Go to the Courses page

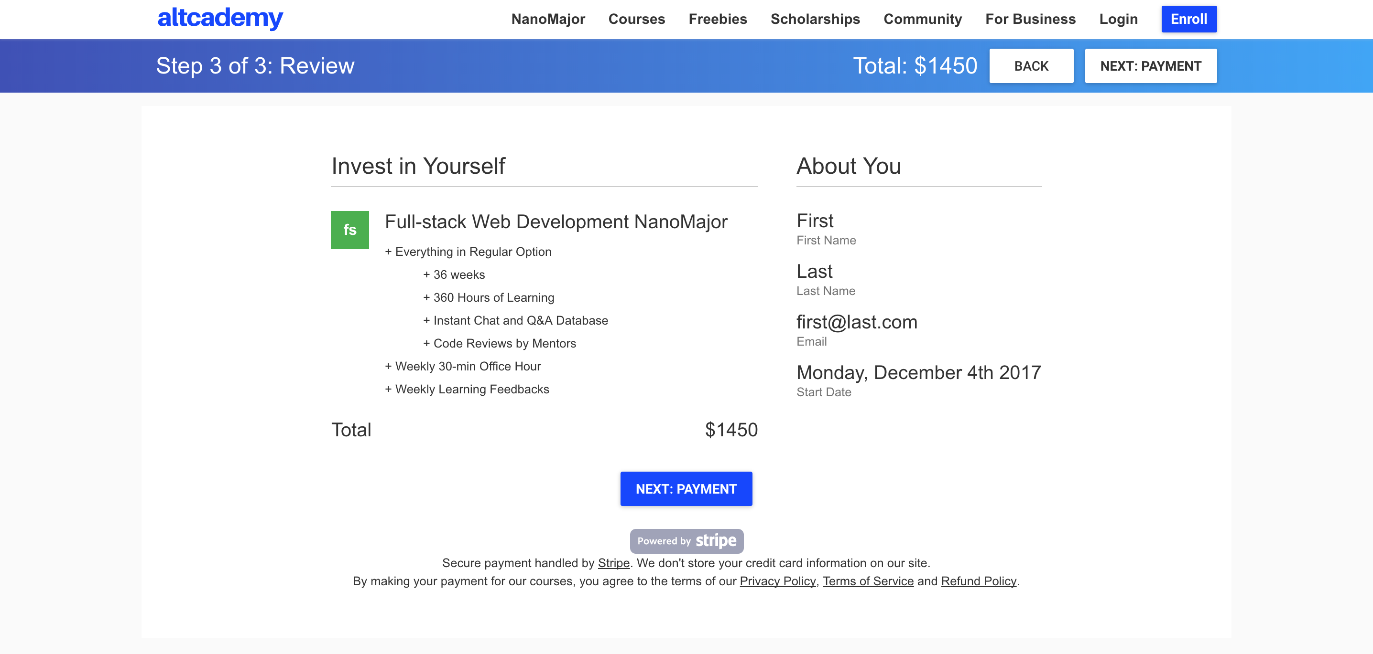tap(636, 19)
